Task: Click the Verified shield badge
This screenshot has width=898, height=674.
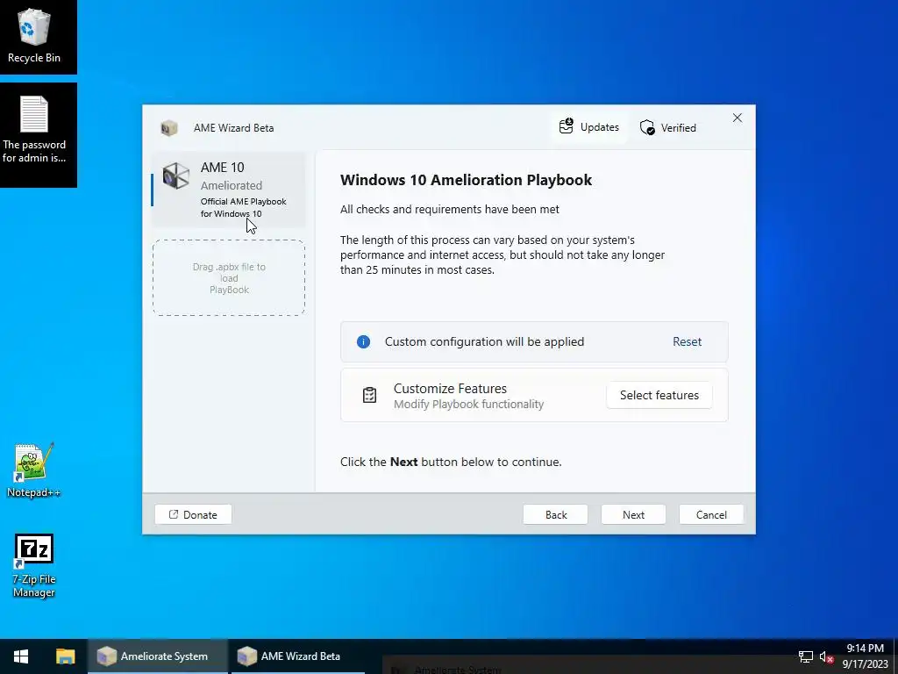Action: [668, 127]
